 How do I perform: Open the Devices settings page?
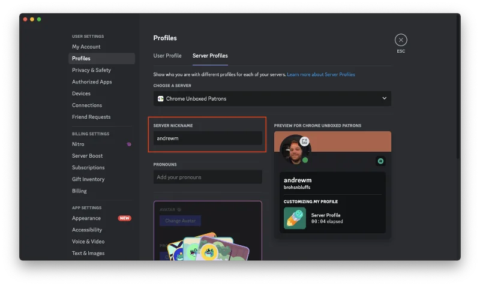coord(101,94)
